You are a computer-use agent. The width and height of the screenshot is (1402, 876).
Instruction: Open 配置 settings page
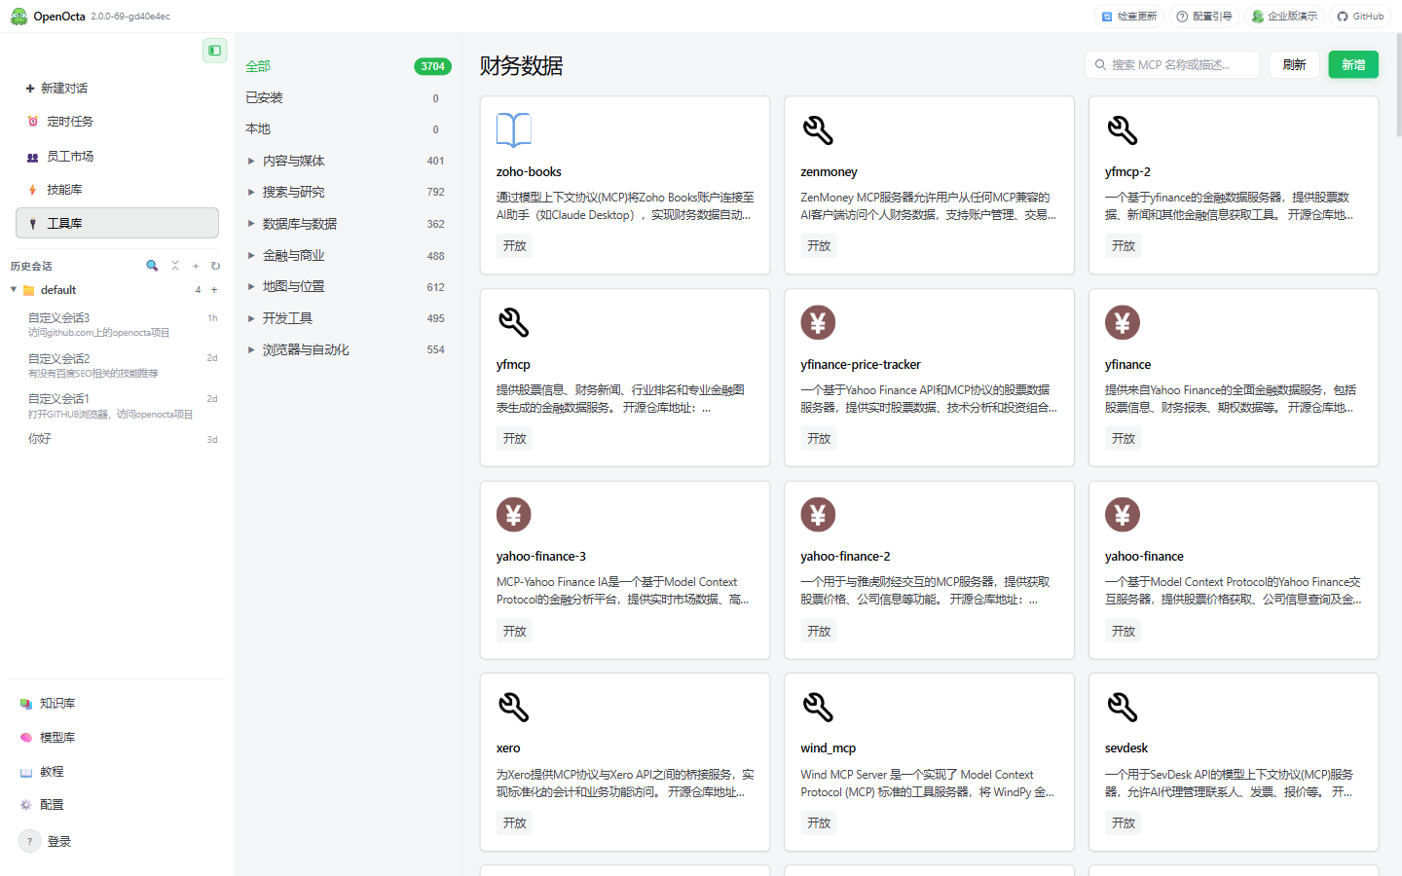tap(117, 805)
